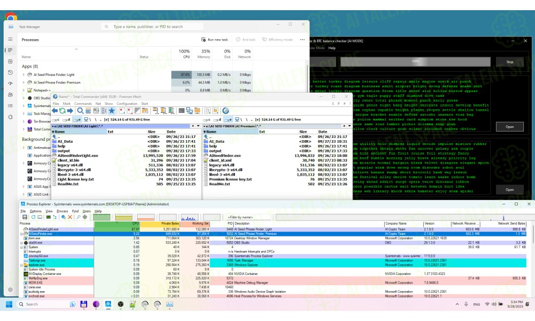The width and height of the screenshot is (535, 321).
Task: Select drive c in Total Commander's left panel
Action: click(x=56, y=120)
